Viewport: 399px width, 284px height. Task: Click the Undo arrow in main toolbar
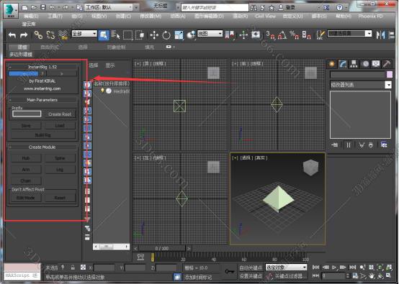(x=12, y=35)
